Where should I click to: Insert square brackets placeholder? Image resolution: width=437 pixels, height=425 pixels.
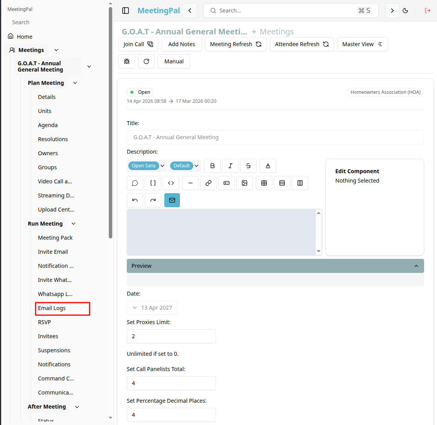coord(153,183)
